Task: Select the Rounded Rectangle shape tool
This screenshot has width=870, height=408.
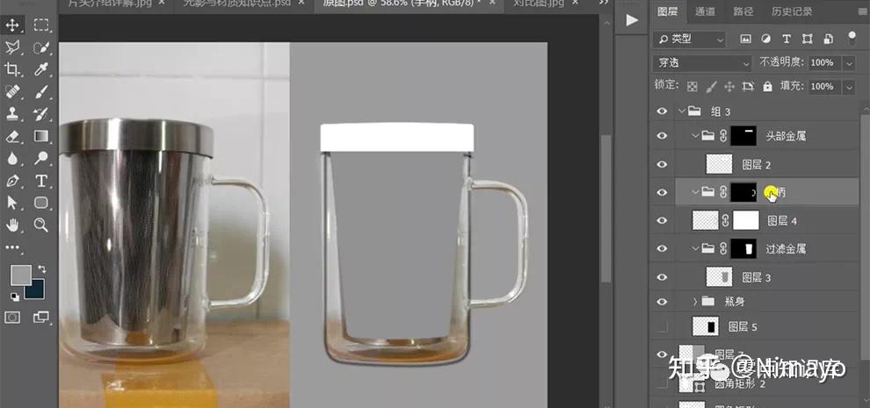Action: click(41, 203)
